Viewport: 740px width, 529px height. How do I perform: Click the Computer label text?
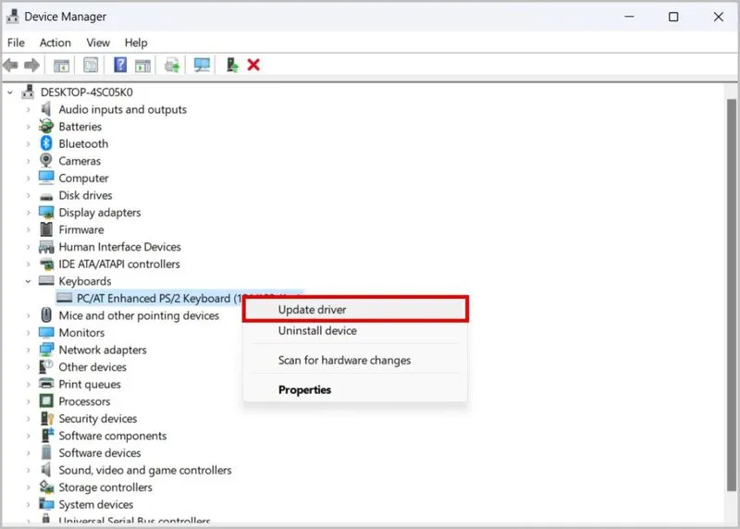[83, 178]
